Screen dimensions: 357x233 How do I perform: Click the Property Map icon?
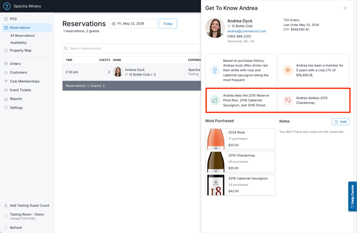(x=6, y=51)
